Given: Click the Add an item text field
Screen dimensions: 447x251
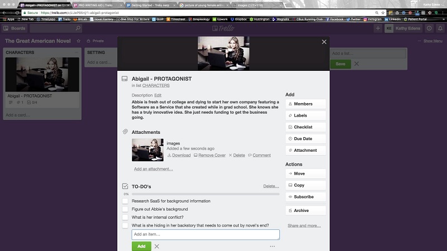Looking at the screenshot, I should click(206, 234).
